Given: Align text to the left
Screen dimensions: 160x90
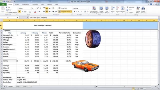Looking at the screenshot, I should tap(44, 12).
